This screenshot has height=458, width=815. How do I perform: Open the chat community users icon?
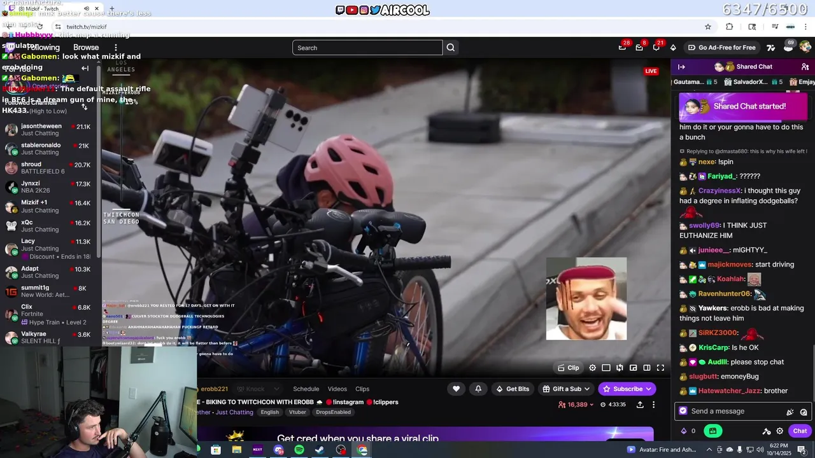tap(805, 67)
